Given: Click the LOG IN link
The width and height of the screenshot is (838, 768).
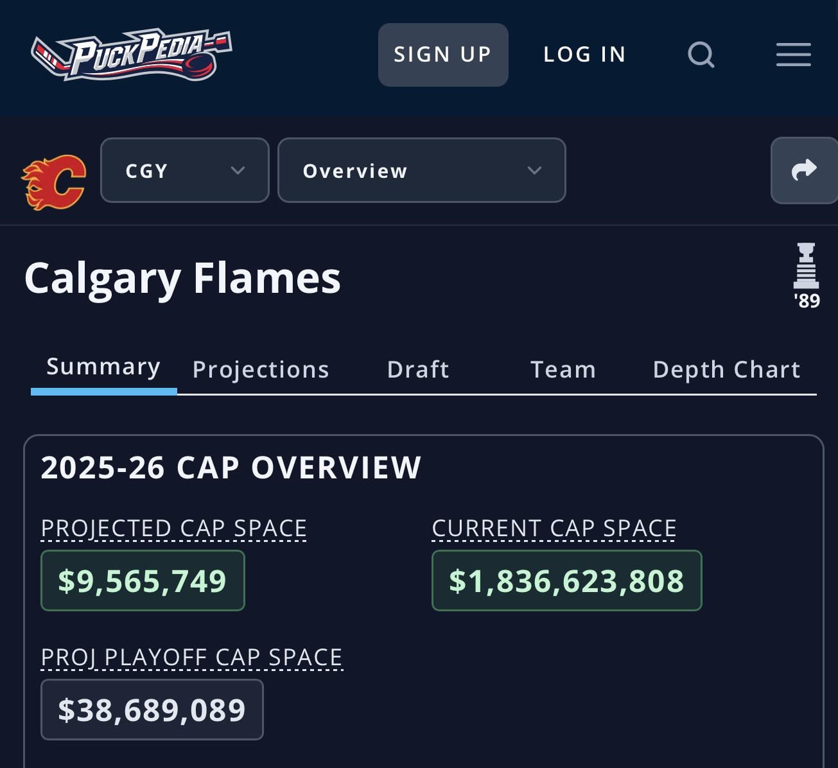Looking at the screenshot, I should coord(584,55).
